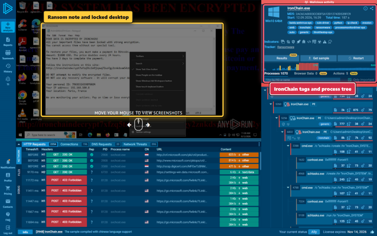Viewport: 377px width, 236px height.
Task: Open the Actions tab
Action: (x=345, y=73)
